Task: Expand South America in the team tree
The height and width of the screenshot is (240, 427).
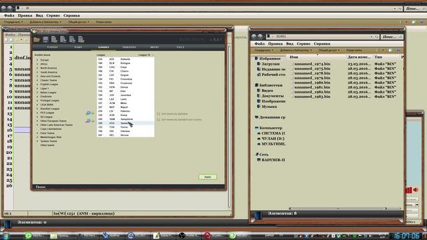Action: pos(37,73)
